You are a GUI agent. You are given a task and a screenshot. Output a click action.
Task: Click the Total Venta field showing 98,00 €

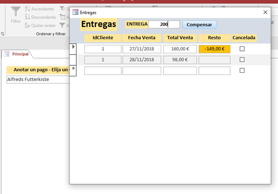[180, 60]
